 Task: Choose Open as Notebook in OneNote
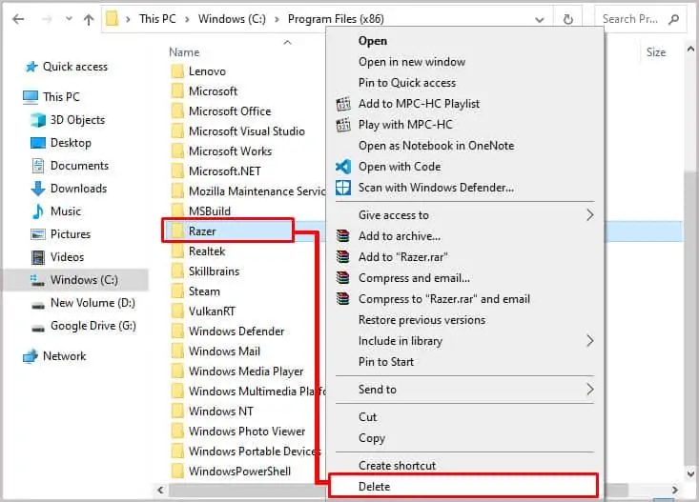tap(436, 146)
